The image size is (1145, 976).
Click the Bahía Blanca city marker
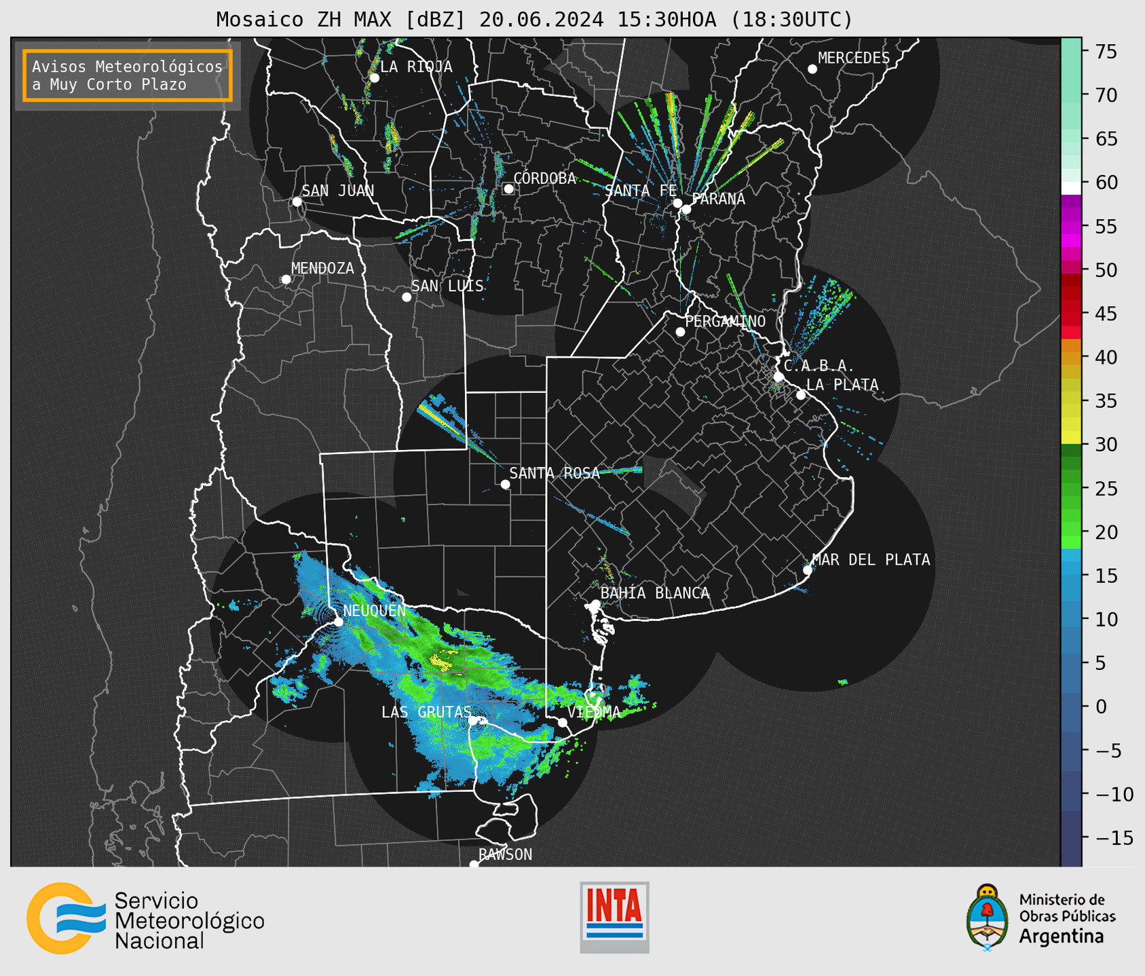point(595,604)
